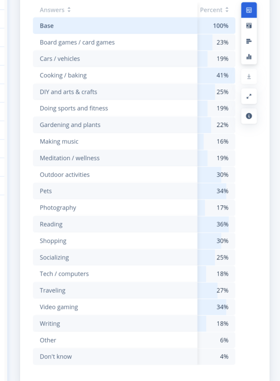Select the Video gaming row

click(x=134, y=307)
